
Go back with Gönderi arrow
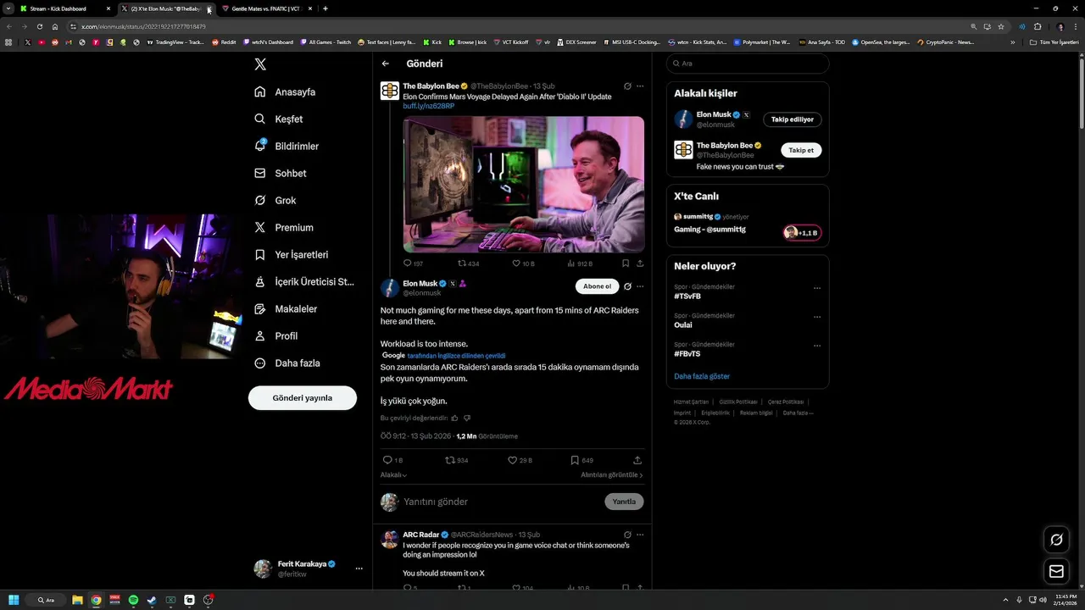385,64
